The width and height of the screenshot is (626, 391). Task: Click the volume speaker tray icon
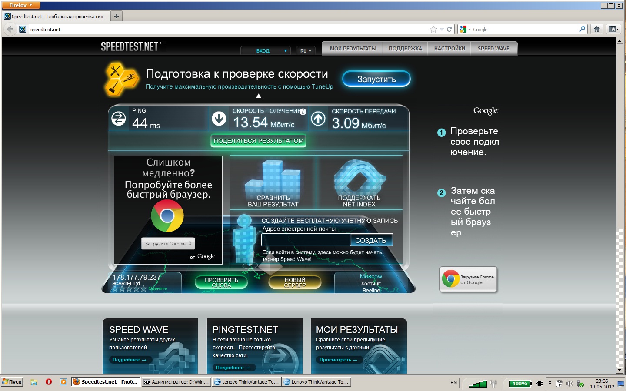[569, 384]
